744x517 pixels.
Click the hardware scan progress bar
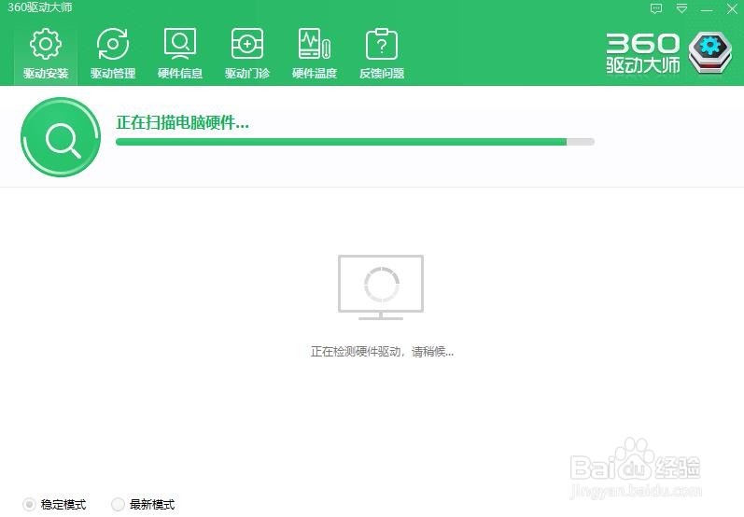point(355,142)
